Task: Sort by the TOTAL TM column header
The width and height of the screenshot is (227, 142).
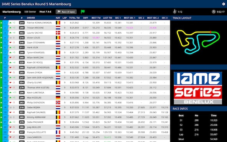Action: [74, 18]
